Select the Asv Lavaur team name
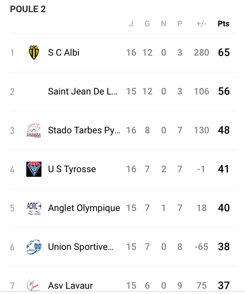This screenshot has width=245, height=294. (x=70, y=286)
